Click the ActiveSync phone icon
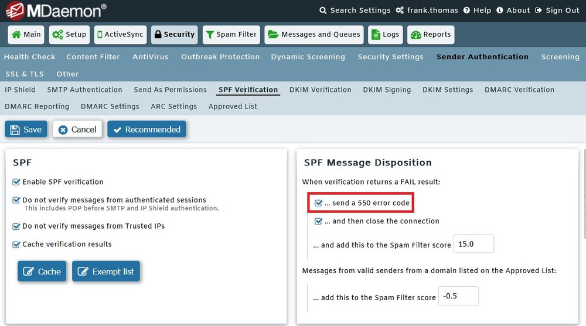Screen dimensions: 586x326 click(100, 35)
